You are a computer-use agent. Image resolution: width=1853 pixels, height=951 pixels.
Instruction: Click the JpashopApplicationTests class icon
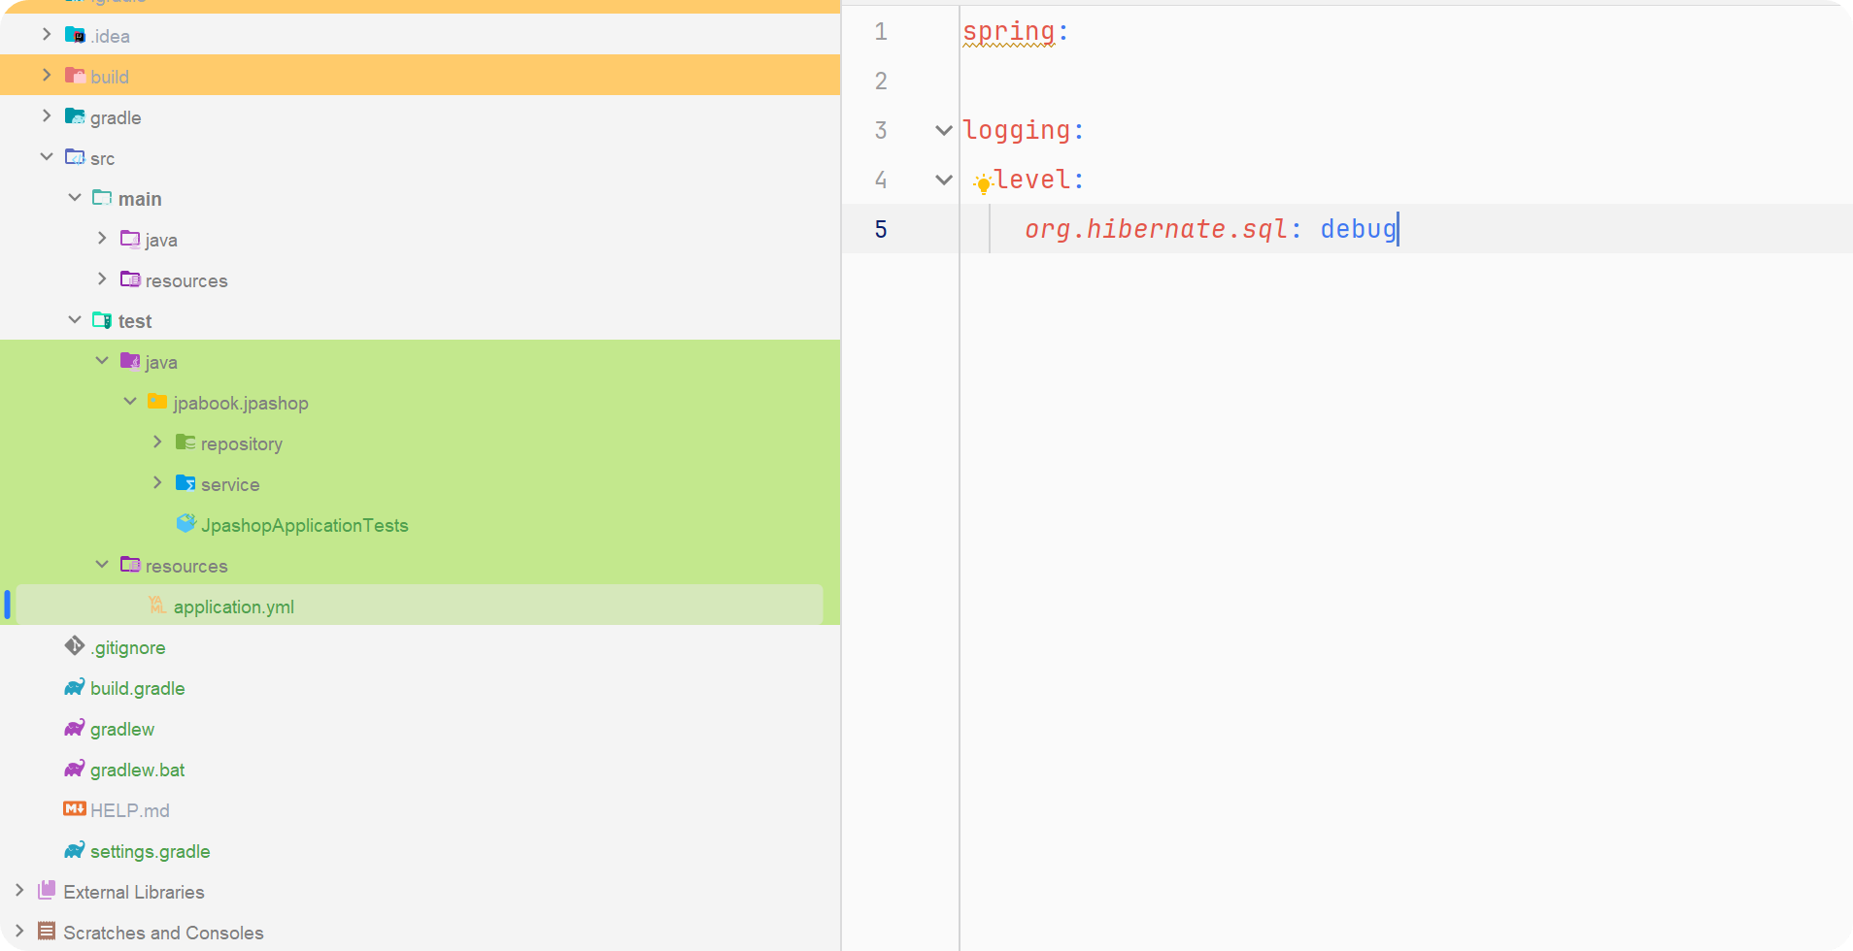click(185, 524)
